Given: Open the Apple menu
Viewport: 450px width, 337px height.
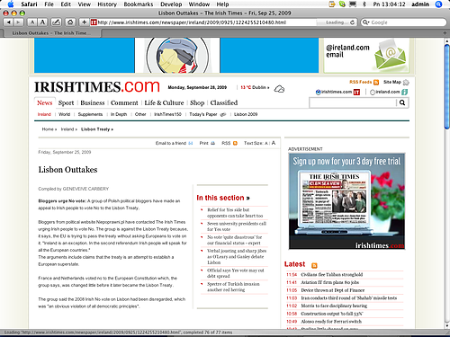Looking at the screenshot, I should coord(11,4).
